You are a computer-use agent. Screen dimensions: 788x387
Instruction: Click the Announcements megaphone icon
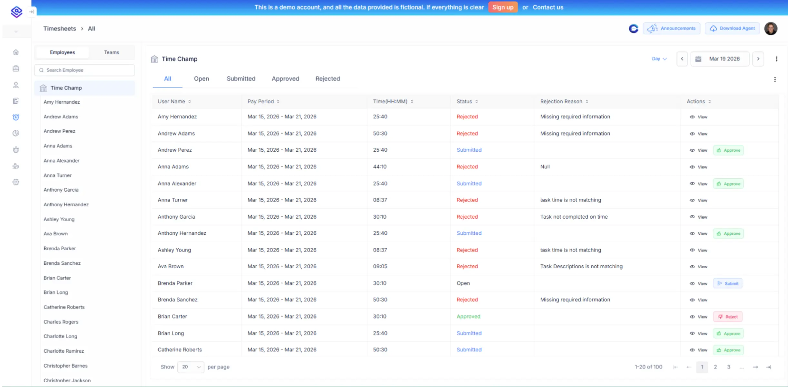coord(653,28)
